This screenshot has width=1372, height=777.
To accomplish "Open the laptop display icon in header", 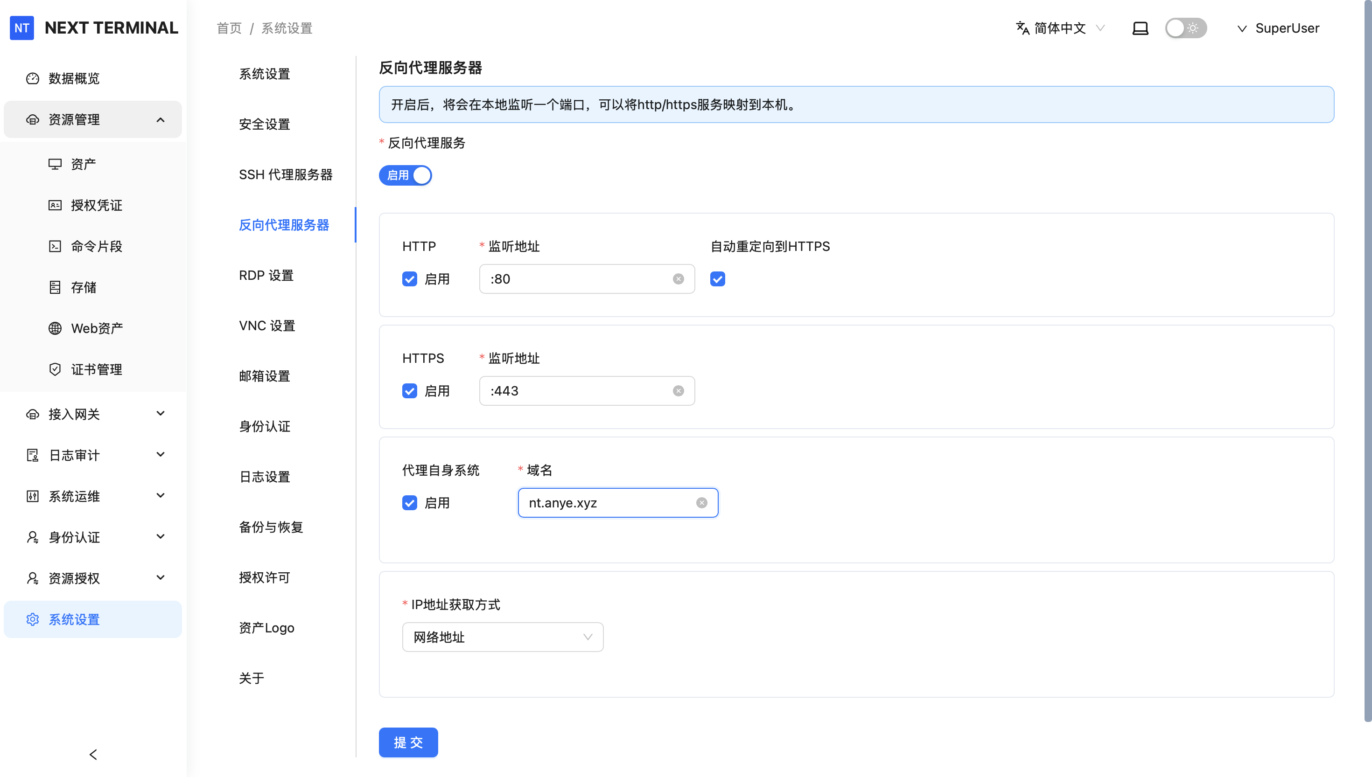I will coord(1140,28).
